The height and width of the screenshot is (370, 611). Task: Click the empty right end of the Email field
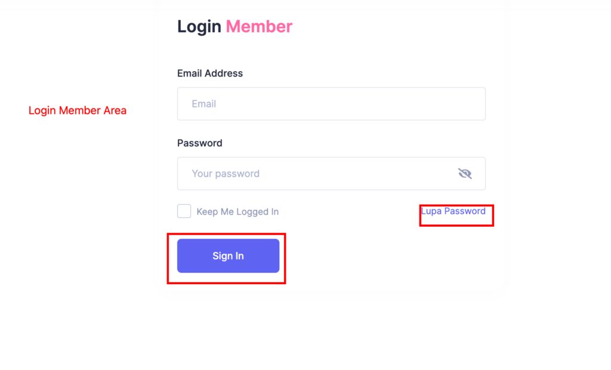click(448, 104)
